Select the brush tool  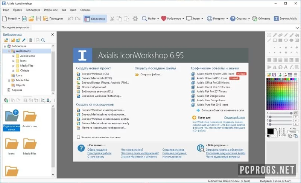tap(291, 35)
